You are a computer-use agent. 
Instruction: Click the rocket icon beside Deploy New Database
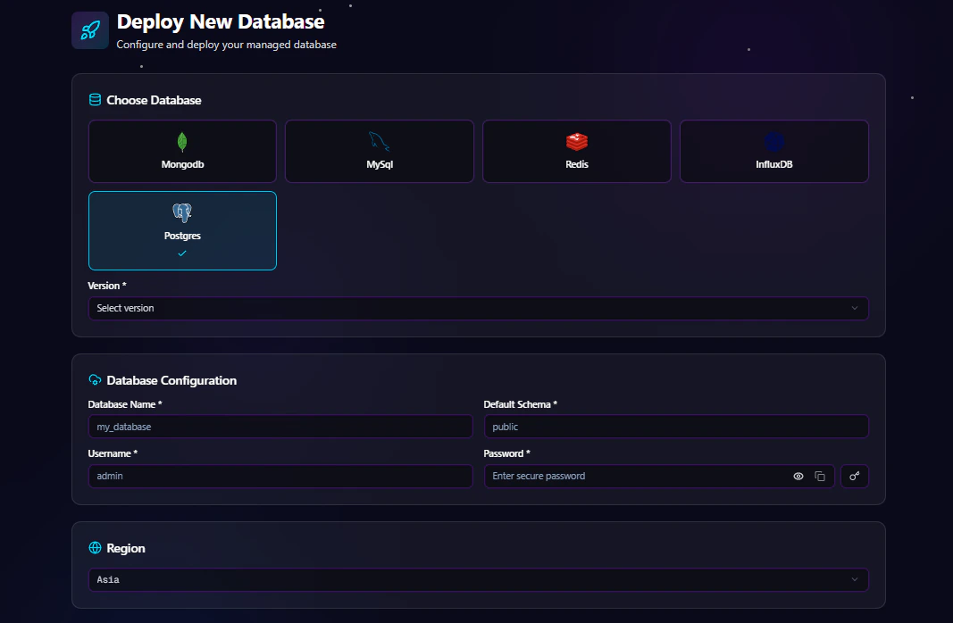click(90, 30)
